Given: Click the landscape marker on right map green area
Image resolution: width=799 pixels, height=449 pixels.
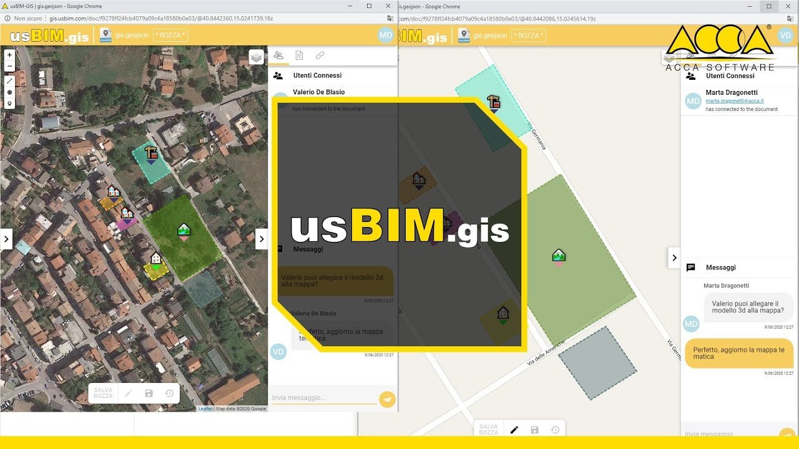Looking at the screenshot, I should (x=559, y=255).
